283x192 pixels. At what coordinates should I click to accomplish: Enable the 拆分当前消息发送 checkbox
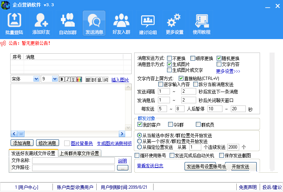pyautogui.click(x=195, y=84)
